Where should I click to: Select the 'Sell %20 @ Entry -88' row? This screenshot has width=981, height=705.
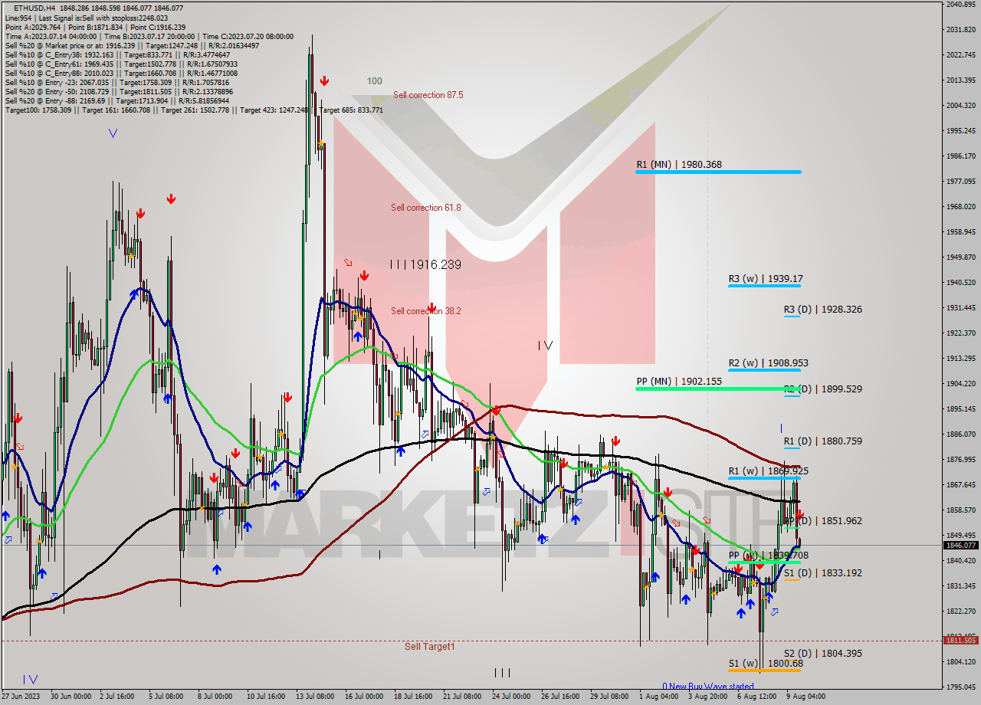117,101
